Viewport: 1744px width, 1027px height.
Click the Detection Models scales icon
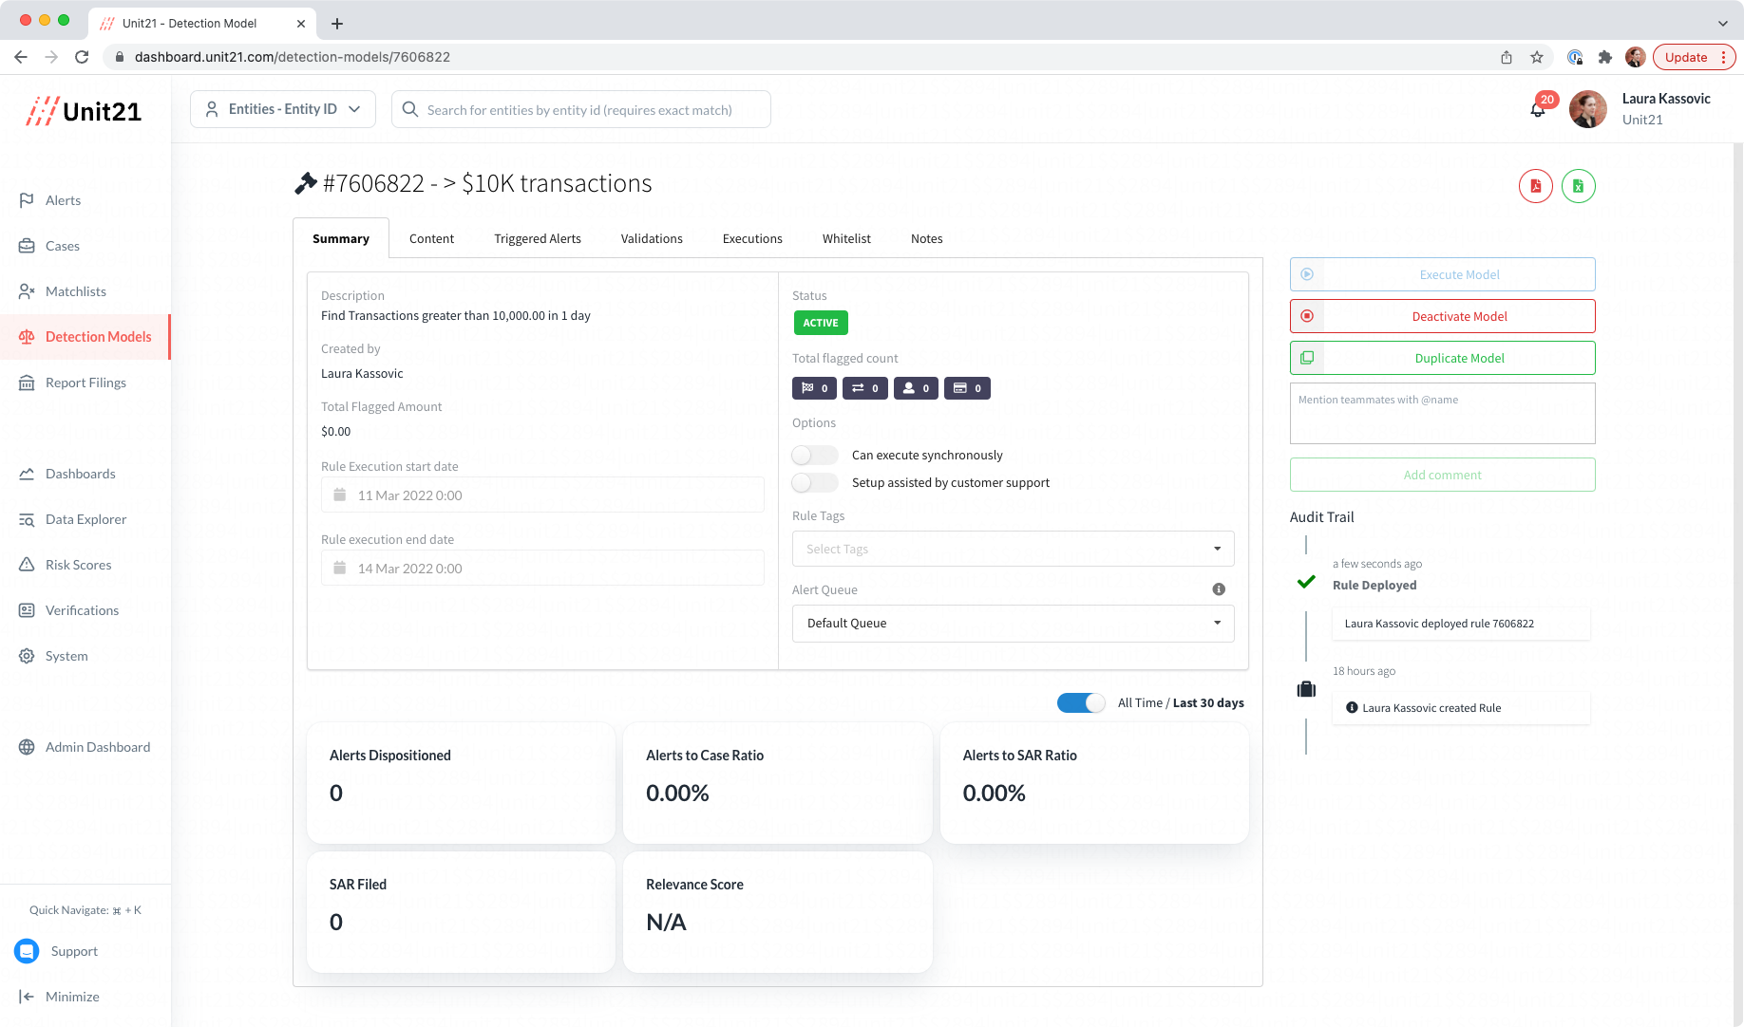[27, 337]
